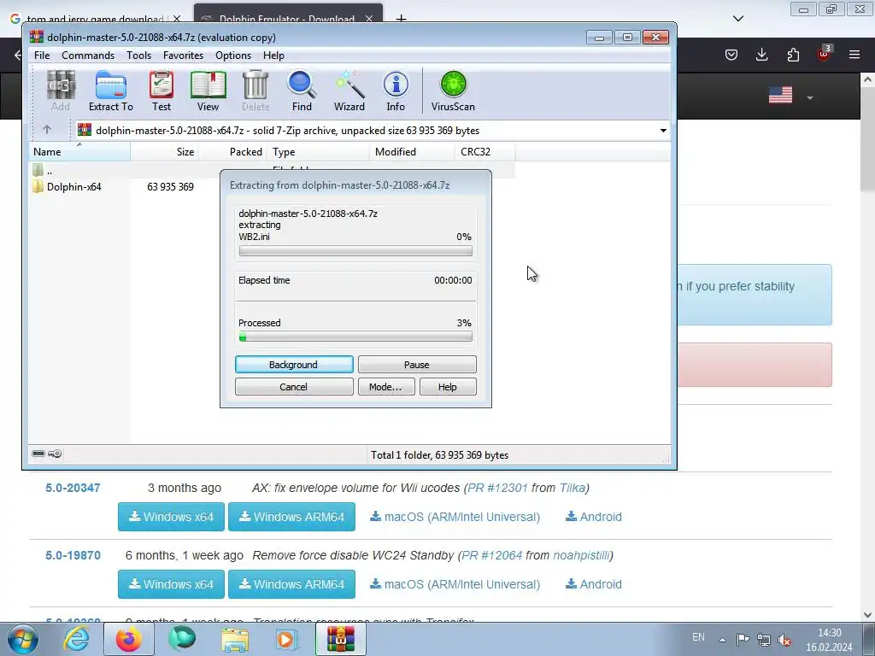
Task: Launch the Wizard wand icon
Action: point(349,91)
